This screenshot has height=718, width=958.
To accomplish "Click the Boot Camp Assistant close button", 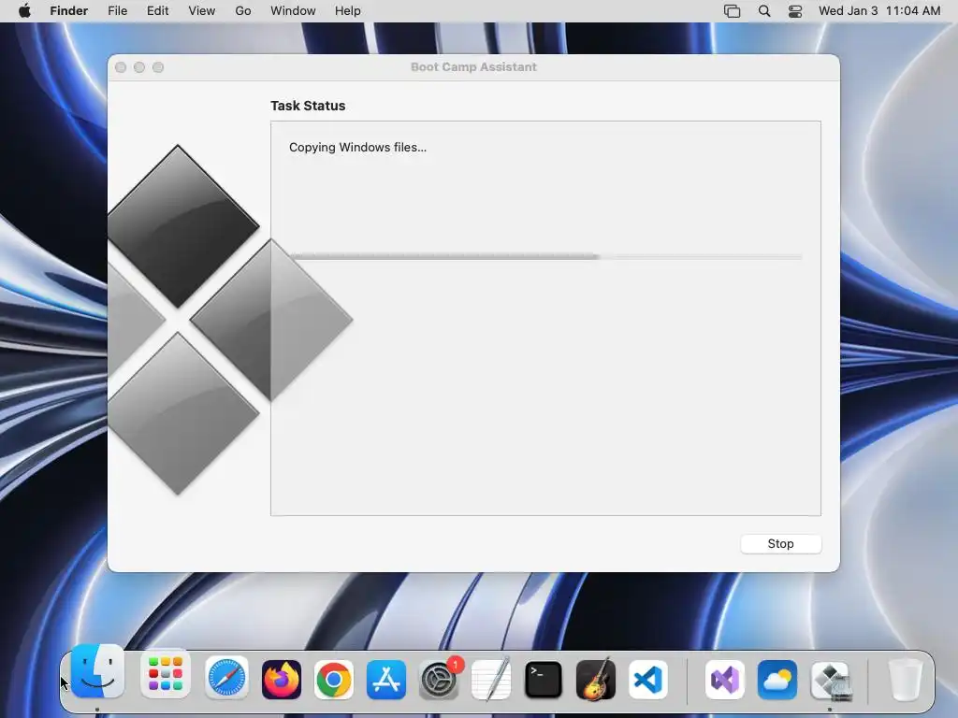I will point(121,67).
